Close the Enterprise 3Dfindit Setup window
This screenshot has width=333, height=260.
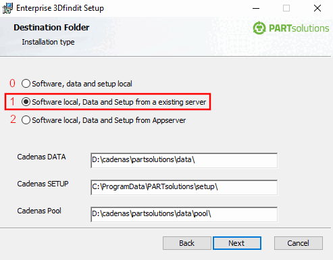pyautogui.click(x=317, y=8)
